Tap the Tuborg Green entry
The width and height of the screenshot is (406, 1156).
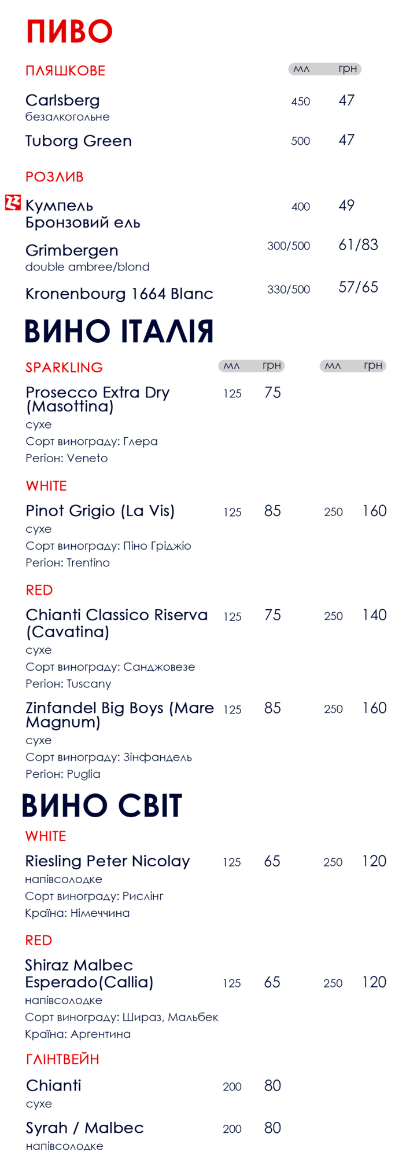(x=79, y=141)
